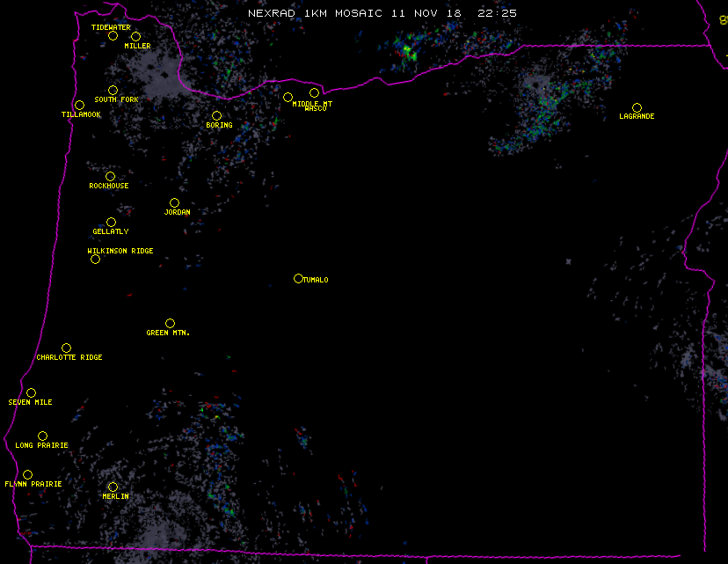The height and width of the screenshot is (564, 728).
Task: Select the Wilkinson Ridge station marker
Action: tap(95, 259)
